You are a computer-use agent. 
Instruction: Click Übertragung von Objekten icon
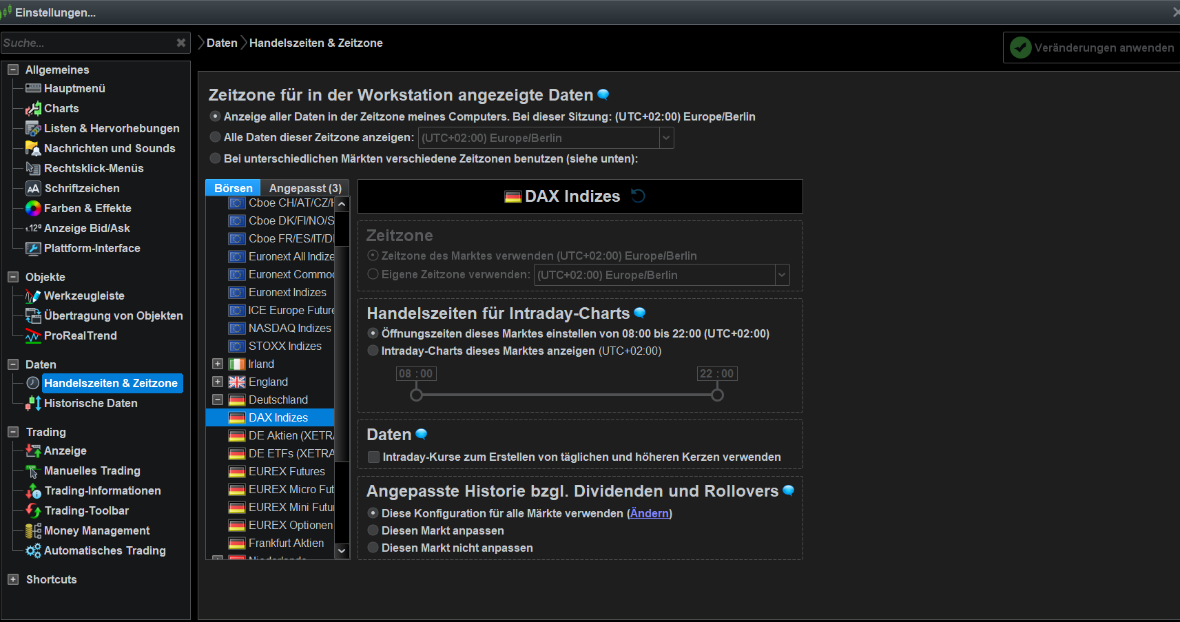tap(33, 315)
